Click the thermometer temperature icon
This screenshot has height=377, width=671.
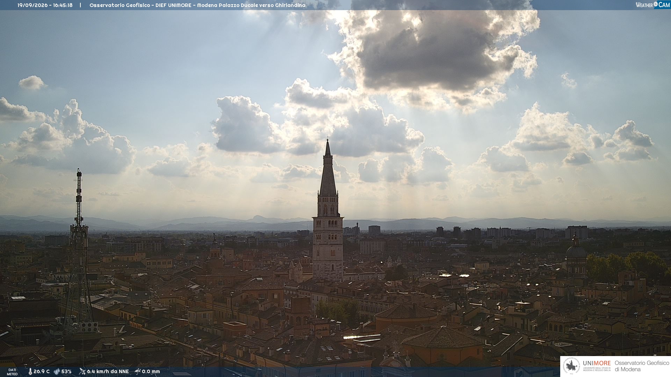click(30, 371)
